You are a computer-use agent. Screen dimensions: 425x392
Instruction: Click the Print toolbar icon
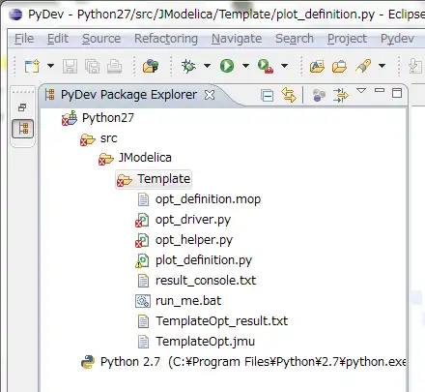click(x=114, y=66)
